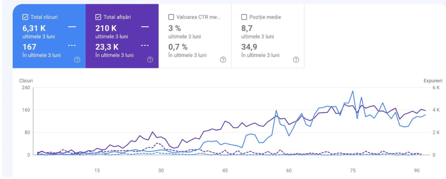Click the day 75 x-axis marker
The height and width of the screenshot is (179, 446).
coord(353,170)
